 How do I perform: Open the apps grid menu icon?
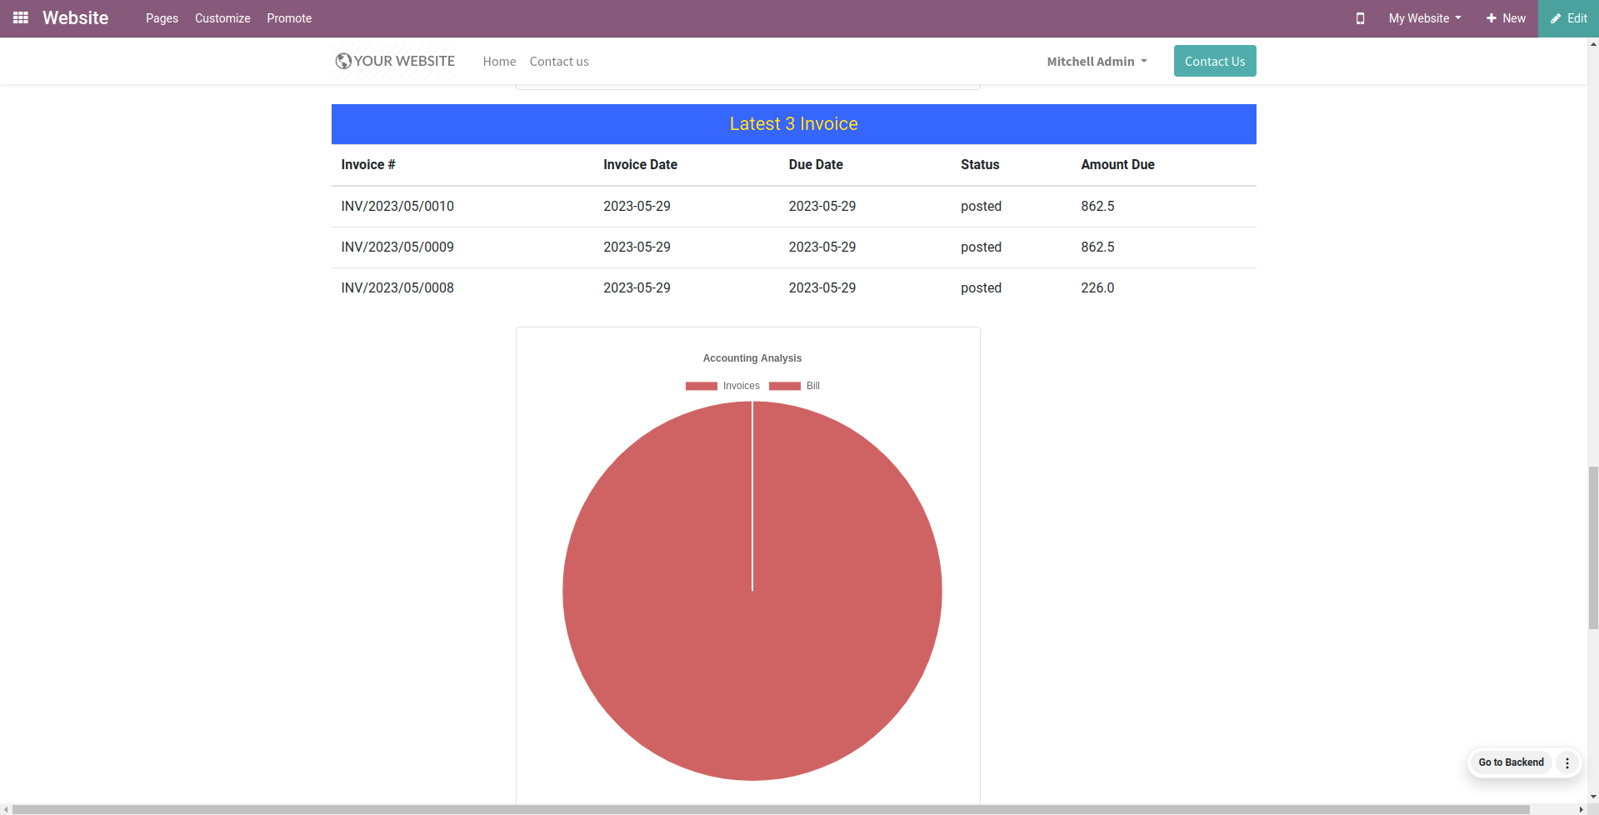[21, 17]
